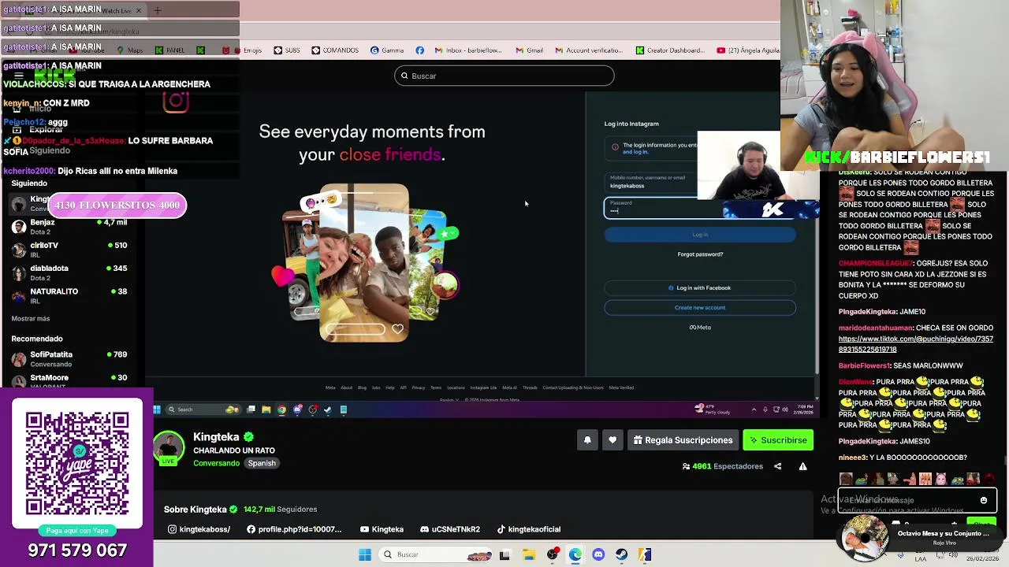Open the Inbox - barbieflow... bookmark
The height and width of the screenshot is (567, 1009).
coord(468,50)
